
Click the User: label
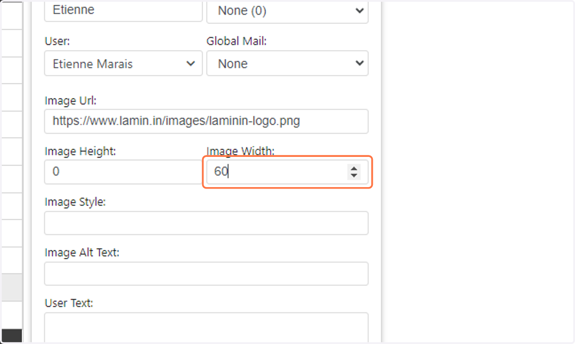tap(57, 41)
